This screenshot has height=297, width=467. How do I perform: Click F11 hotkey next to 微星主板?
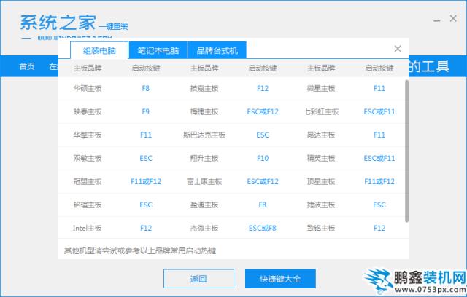(x=379, y=88)
